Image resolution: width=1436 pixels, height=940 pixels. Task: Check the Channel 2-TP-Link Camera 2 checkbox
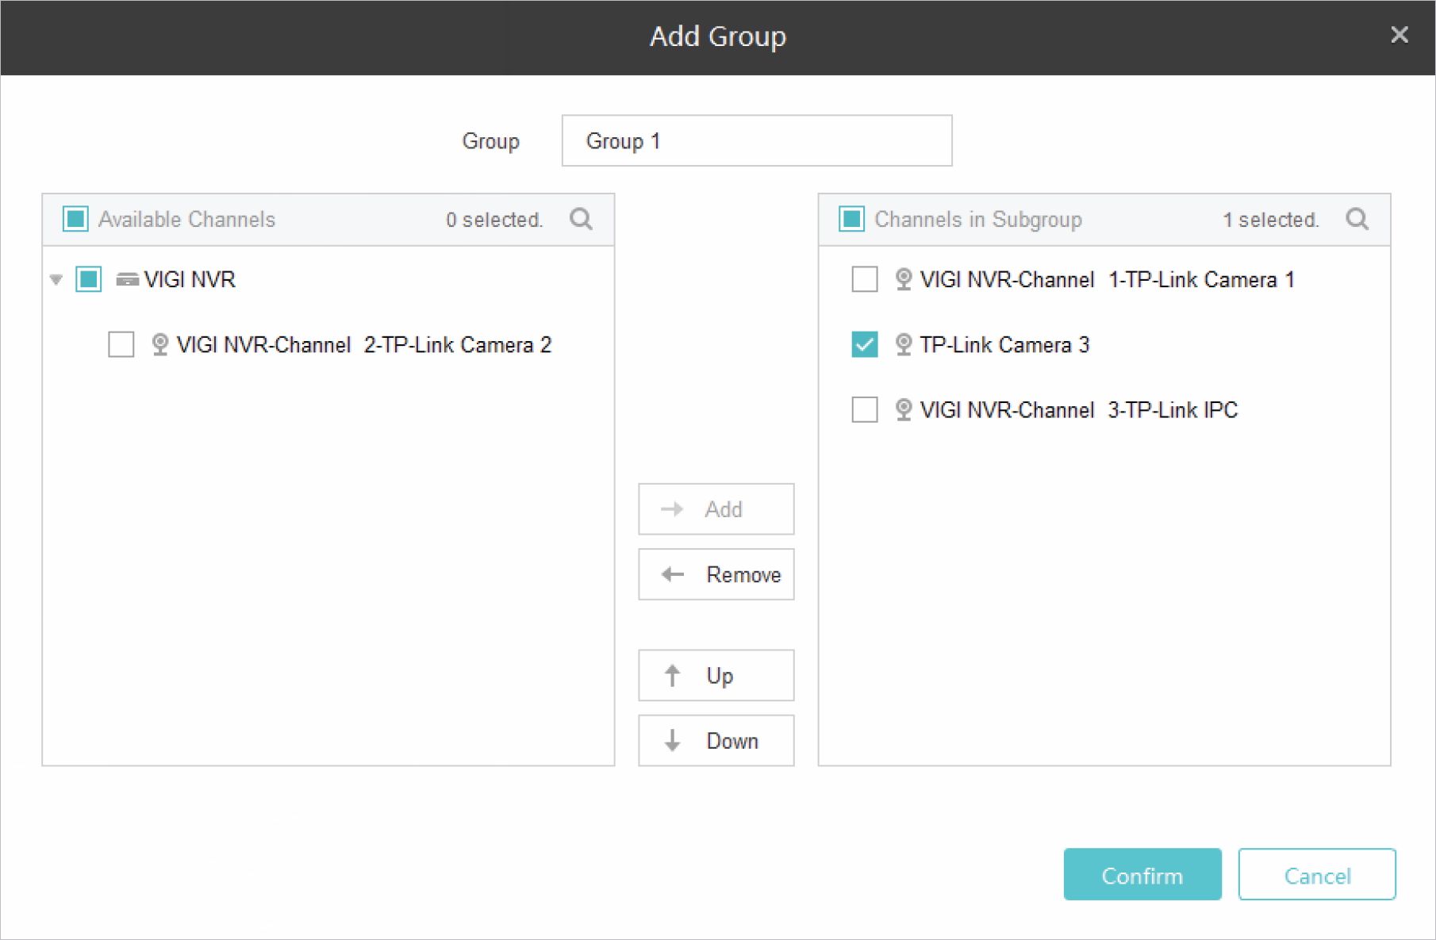[121, 345]
